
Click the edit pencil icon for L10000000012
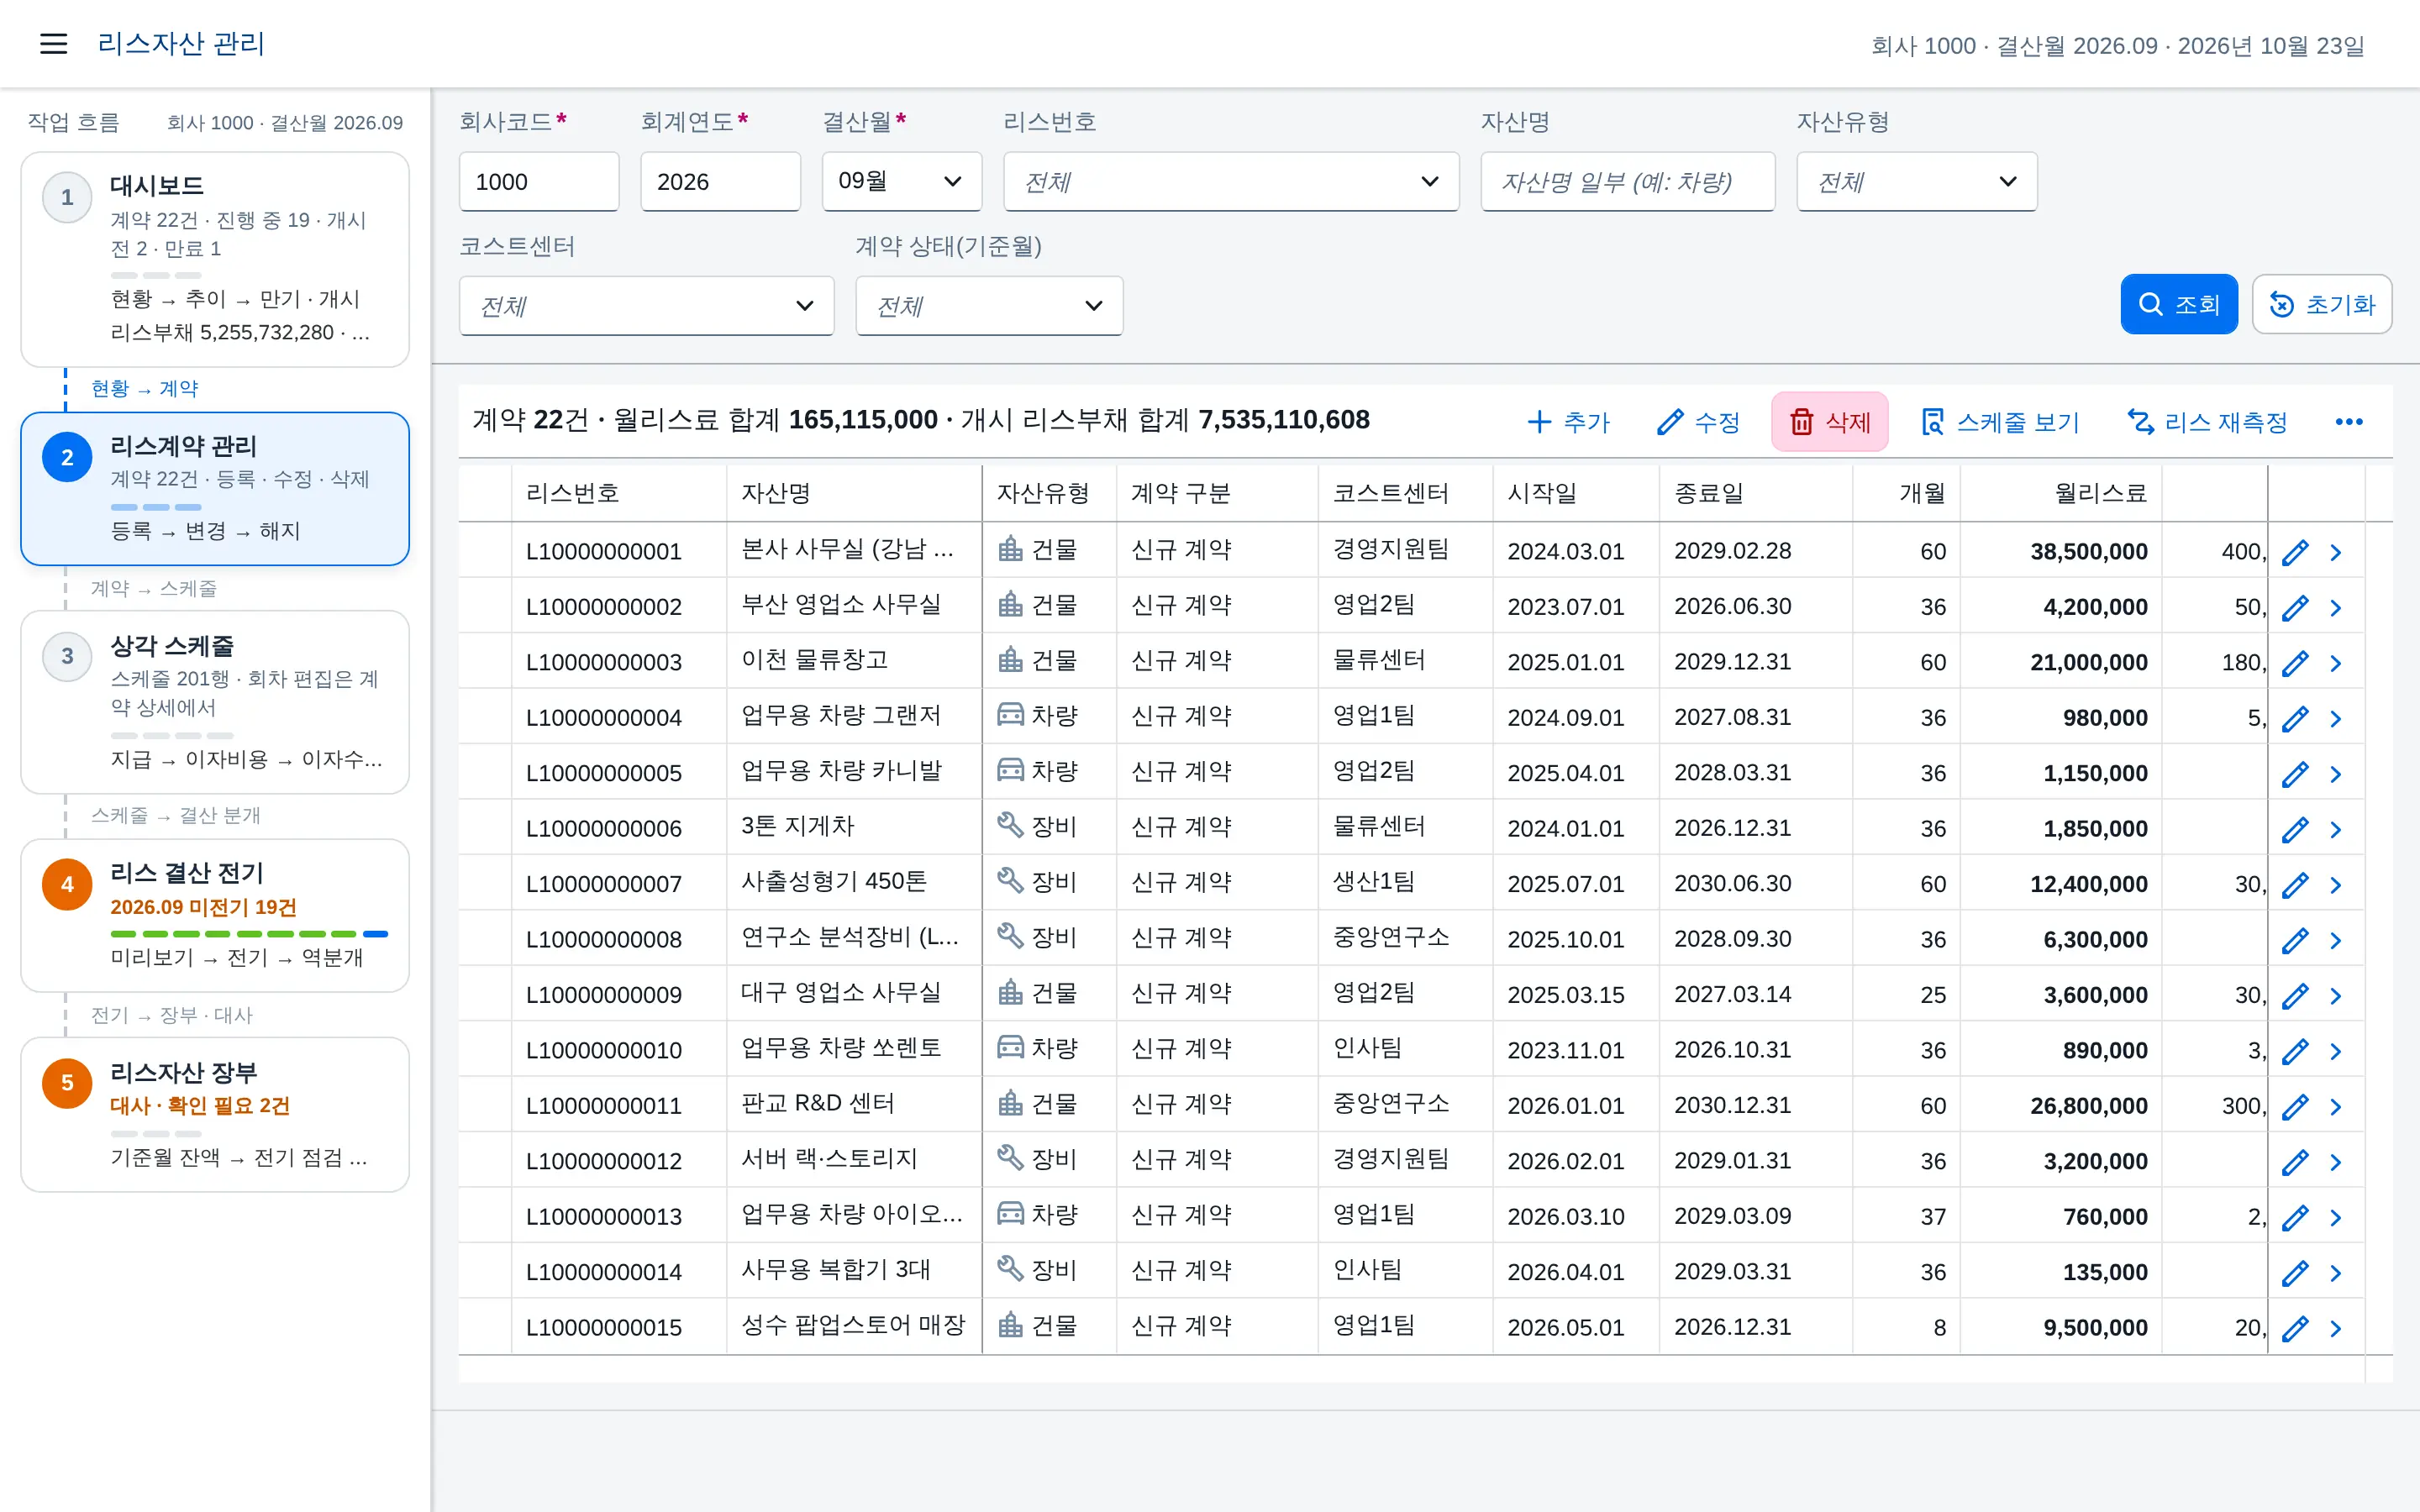[2295, 1162]
